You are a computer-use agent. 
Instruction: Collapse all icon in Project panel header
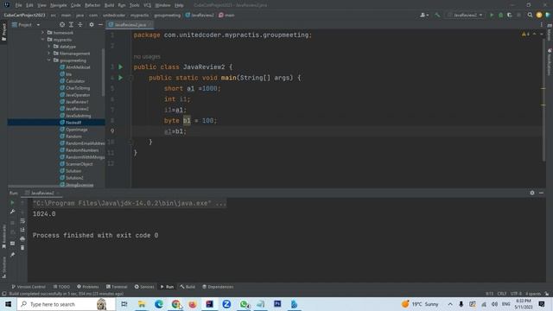pyautogui.click(x=80, y=25)
